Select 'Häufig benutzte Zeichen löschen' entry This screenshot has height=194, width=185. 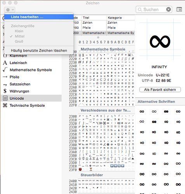click(39, 50)
